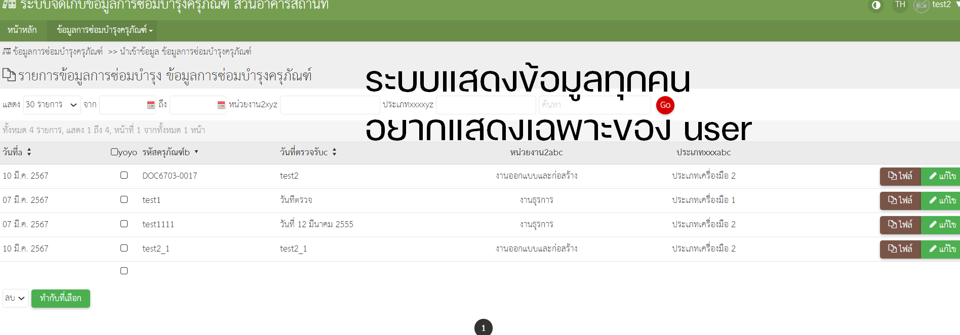Expand the ลบ bulk action dropdown
This screenshot has height=335, width=960.
pyautogui.click(x=15, y=298)
